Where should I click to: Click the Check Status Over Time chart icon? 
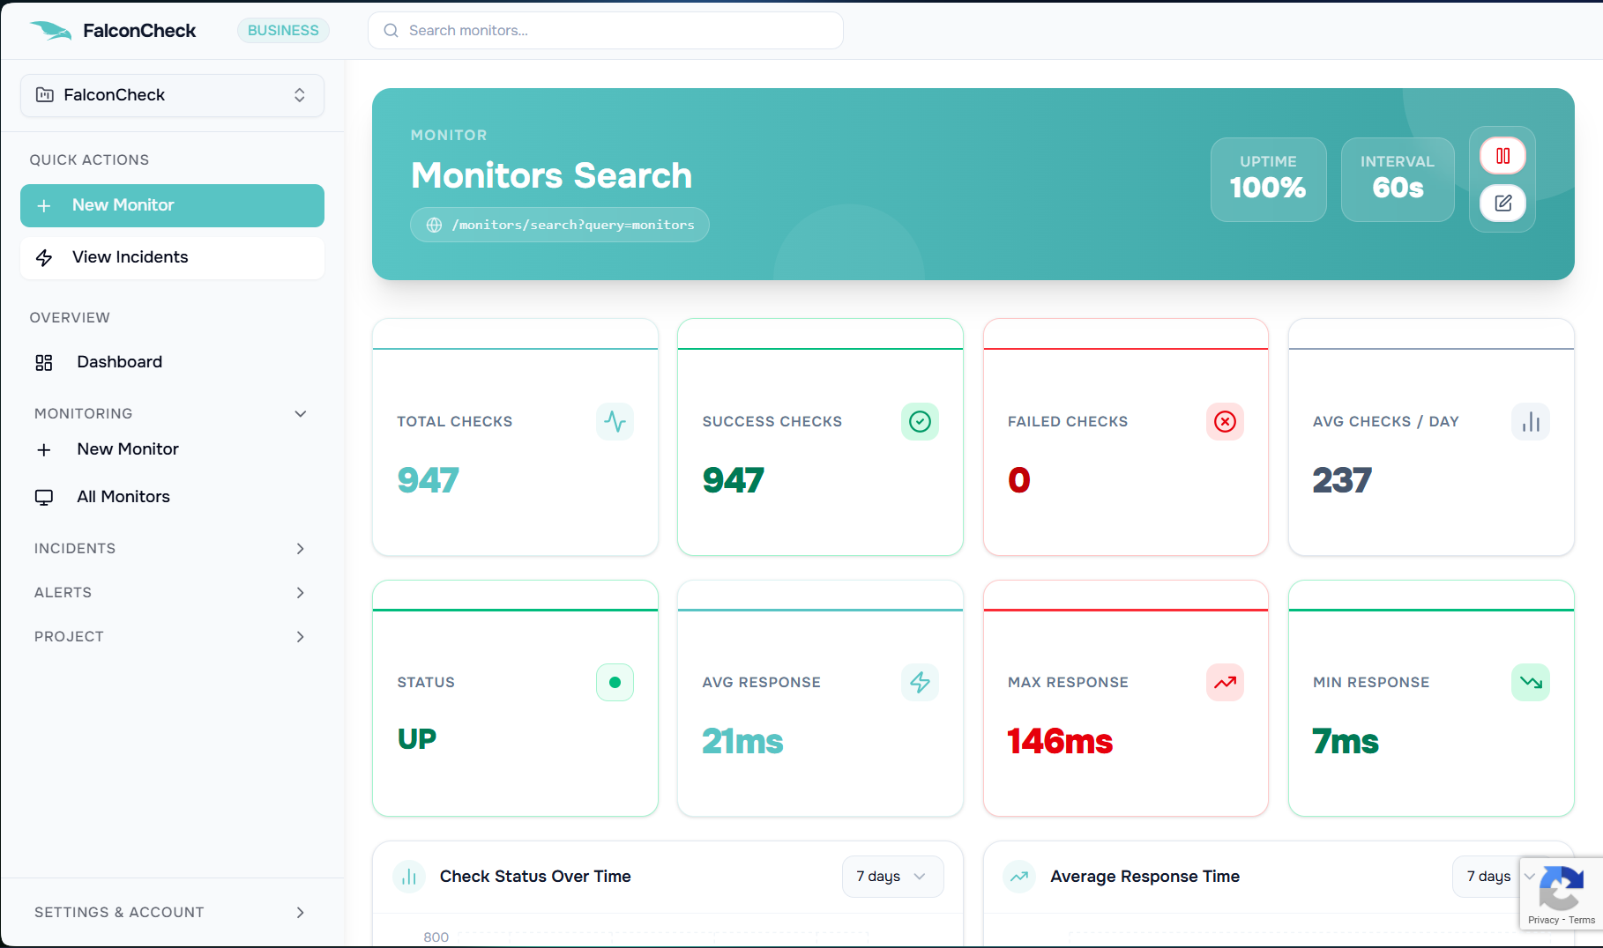(409, 877)
